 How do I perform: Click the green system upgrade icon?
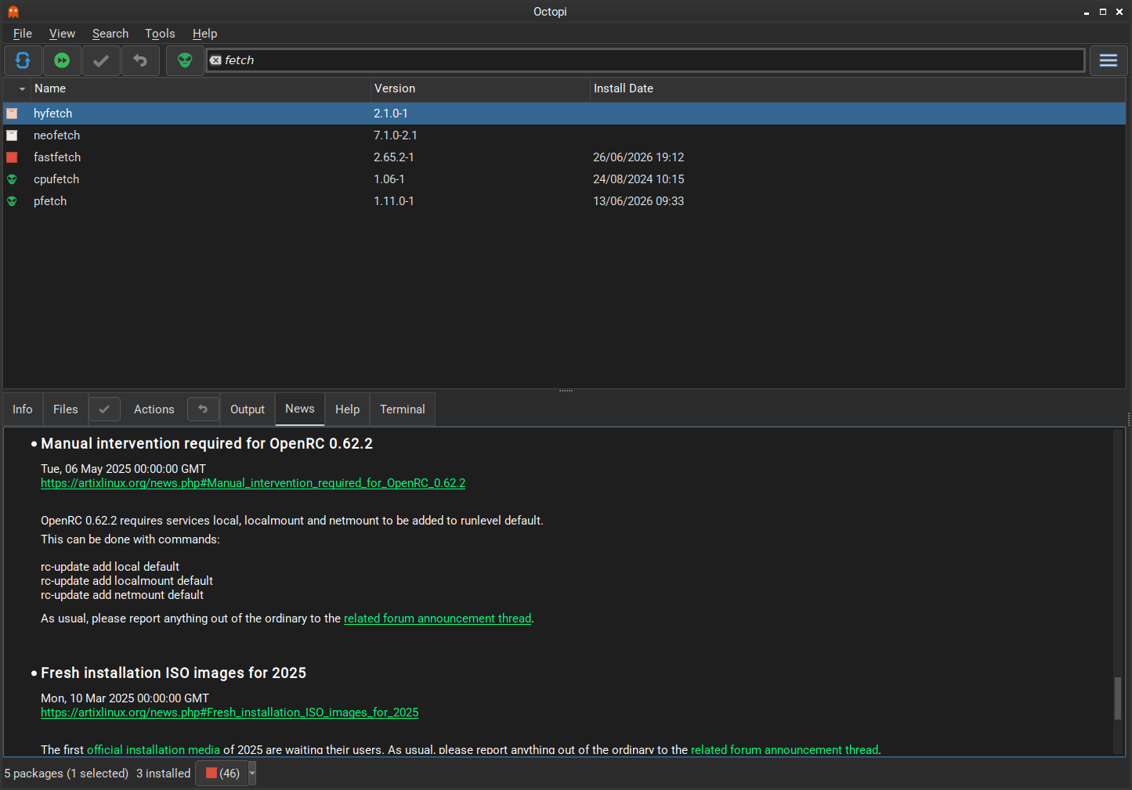pyautogui.click(x=62, y=60)
